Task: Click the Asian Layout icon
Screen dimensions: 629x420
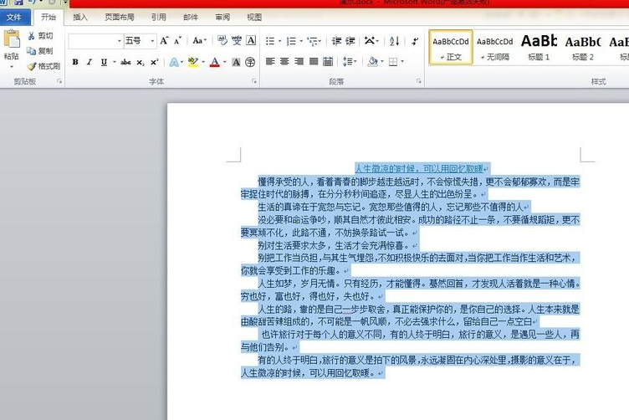Action: tap(370, 40)
